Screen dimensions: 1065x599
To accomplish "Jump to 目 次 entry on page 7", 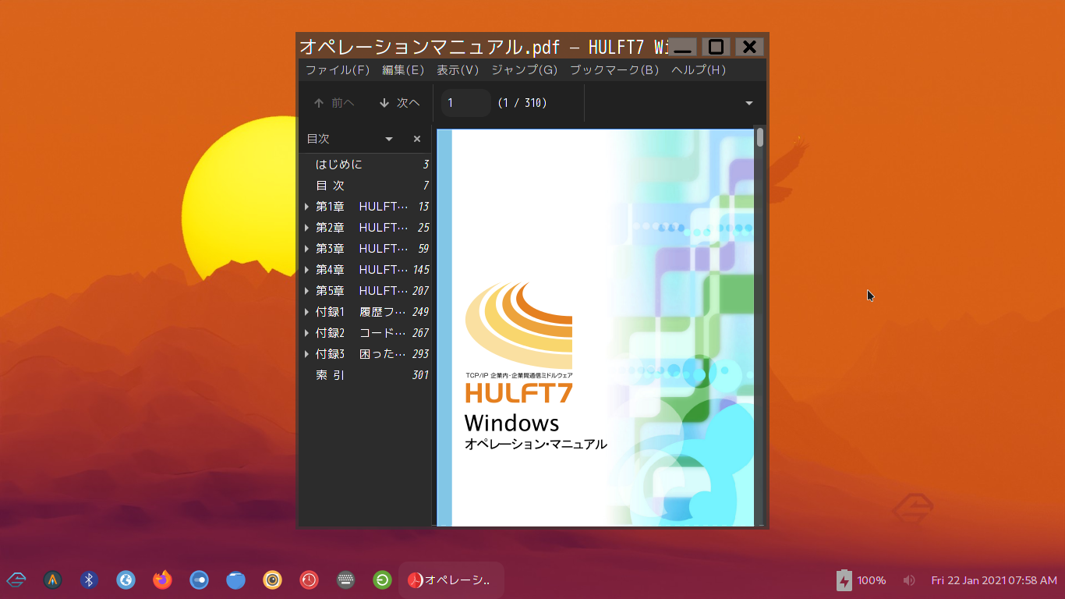I will pos(366,186).
